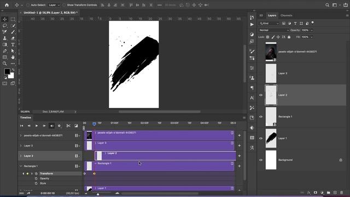Expand Layer 3 timeline track
The image size is (350, 197).
pos(21,146)
